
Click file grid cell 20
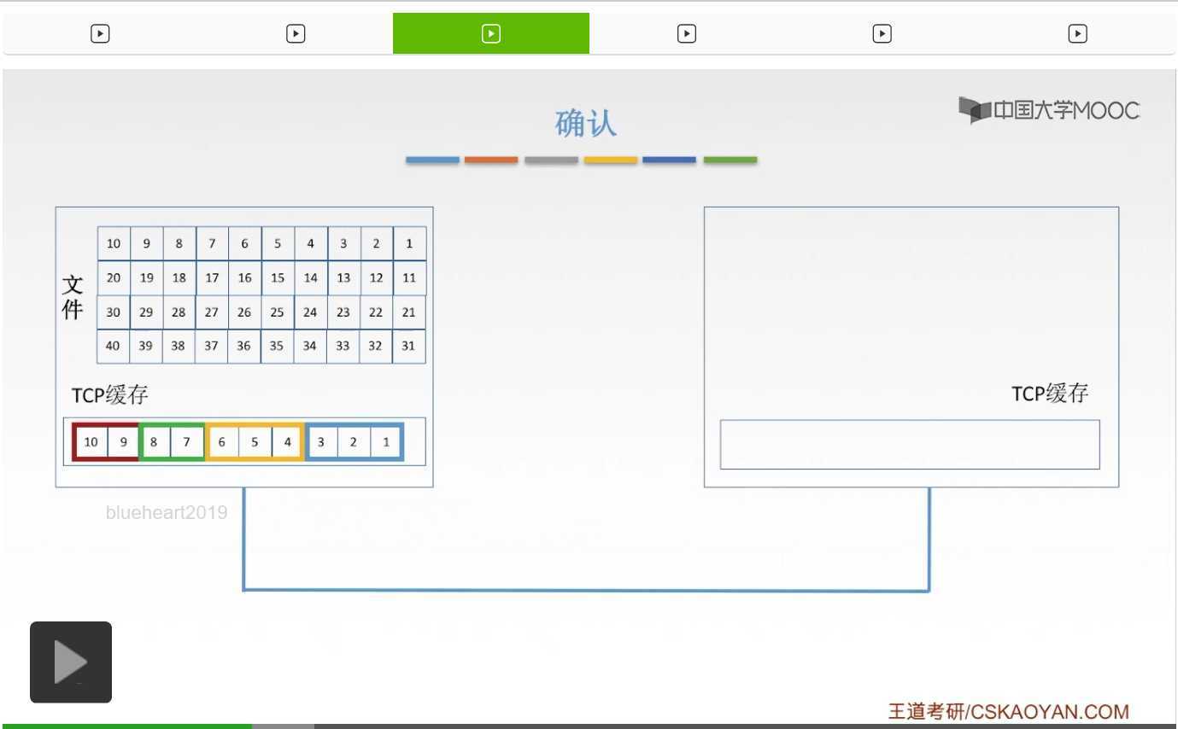[x=114, y=277]
